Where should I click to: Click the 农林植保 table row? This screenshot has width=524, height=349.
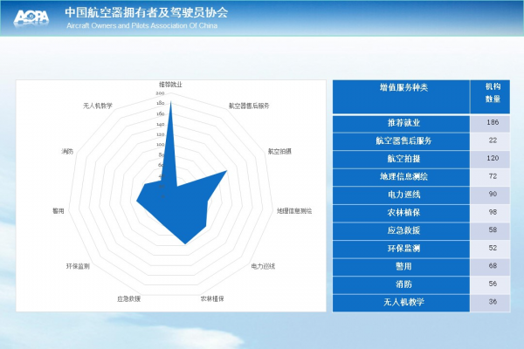click(x=403, y=212)
